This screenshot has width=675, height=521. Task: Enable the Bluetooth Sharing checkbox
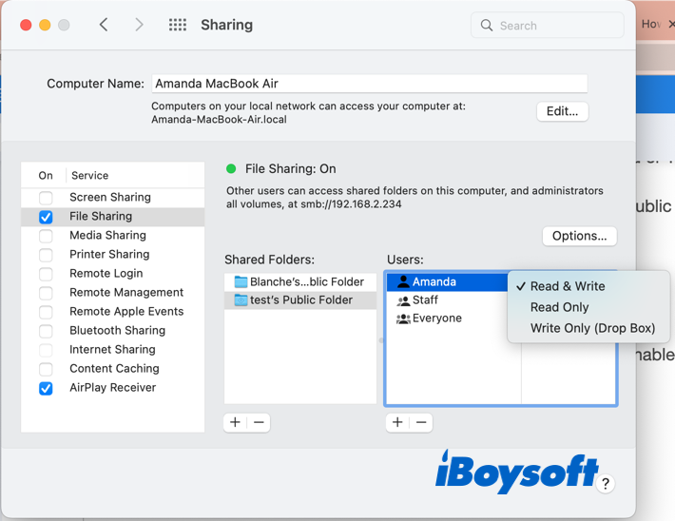[46, 331]
